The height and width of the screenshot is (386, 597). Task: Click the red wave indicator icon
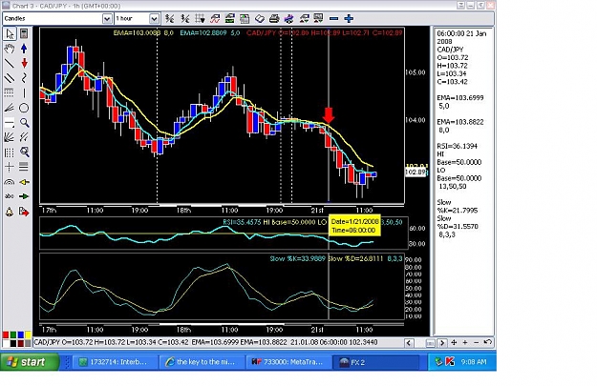tap(215, 18)
